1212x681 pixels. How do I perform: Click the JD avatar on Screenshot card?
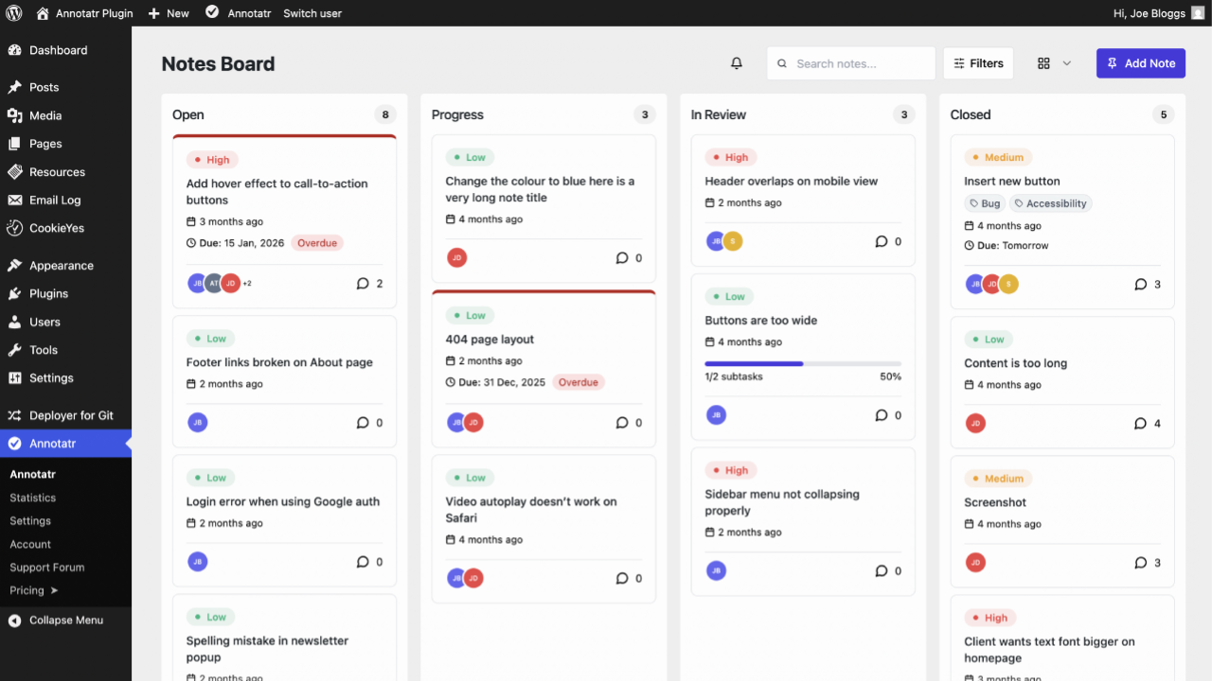coord(975,563)
